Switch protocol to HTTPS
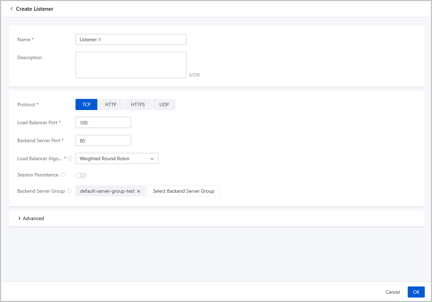 [138, 105]
